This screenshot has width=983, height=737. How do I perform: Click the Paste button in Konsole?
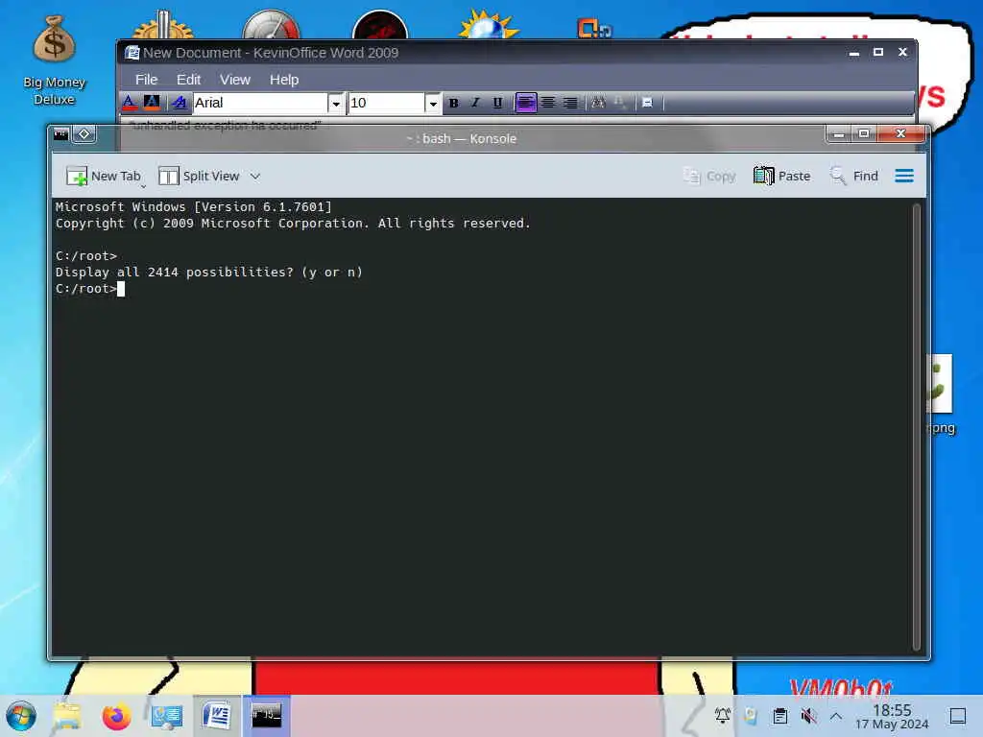781,177
